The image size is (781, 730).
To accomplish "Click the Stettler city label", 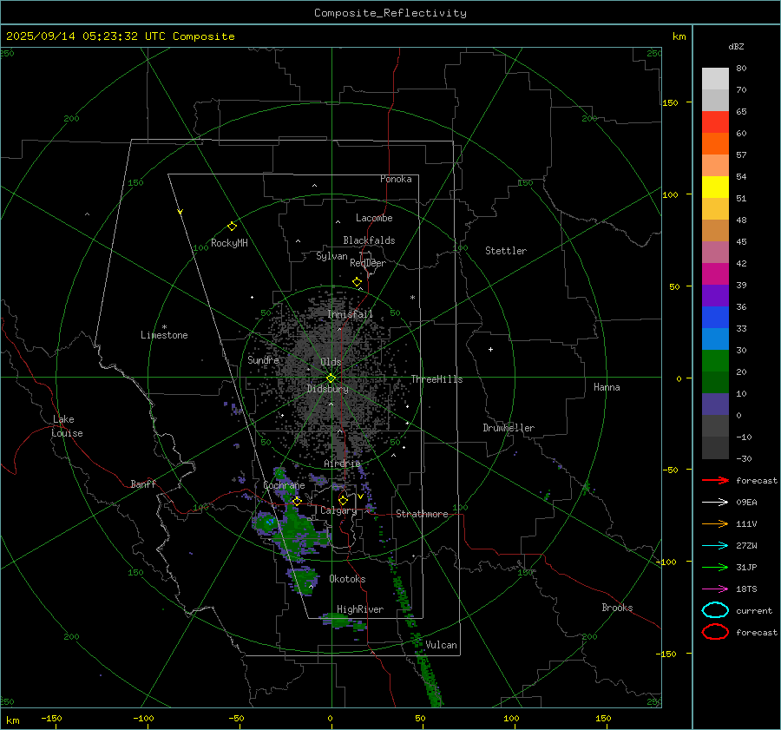I will (506, 251).
